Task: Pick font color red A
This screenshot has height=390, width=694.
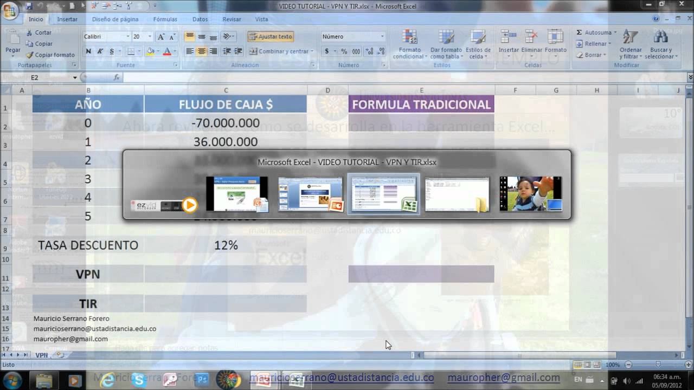Action: [x=167, y=51]
